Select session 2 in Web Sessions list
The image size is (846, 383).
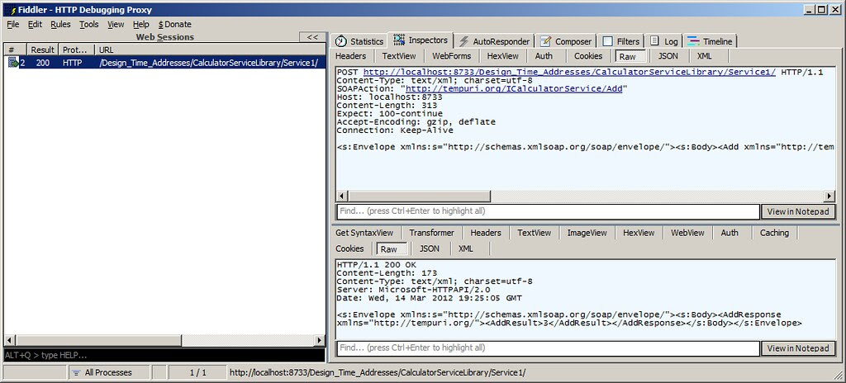coord(164,63)
